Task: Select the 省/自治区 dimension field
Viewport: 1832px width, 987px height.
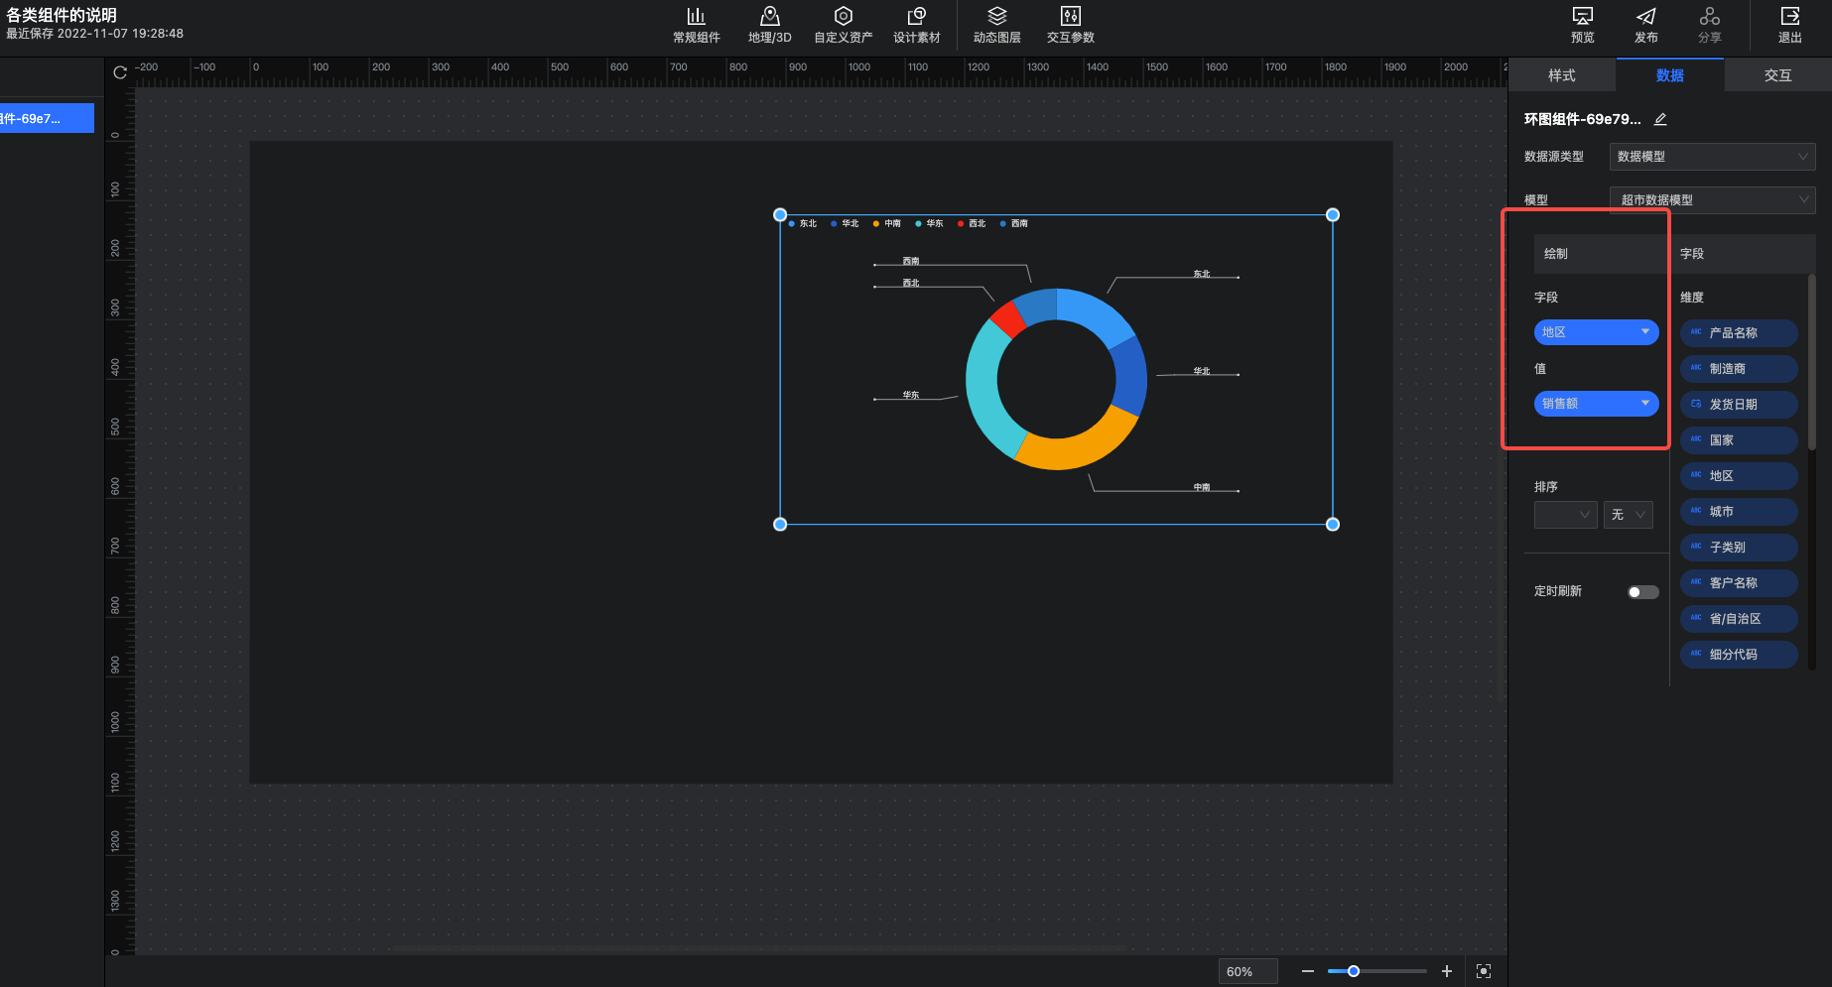Action: [1739, 619]
